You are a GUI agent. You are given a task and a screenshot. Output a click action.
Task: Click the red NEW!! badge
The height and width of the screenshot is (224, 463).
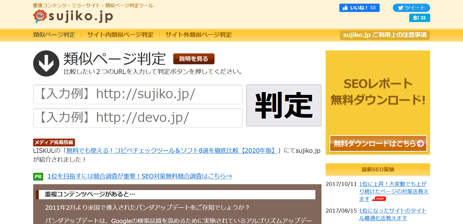pos(379,199)
